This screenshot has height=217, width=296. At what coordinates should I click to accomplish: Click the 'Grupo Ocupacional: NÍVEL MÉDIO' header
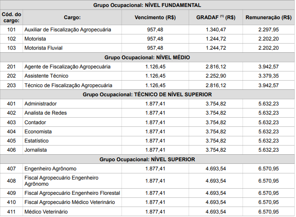(x=147, y=58)
